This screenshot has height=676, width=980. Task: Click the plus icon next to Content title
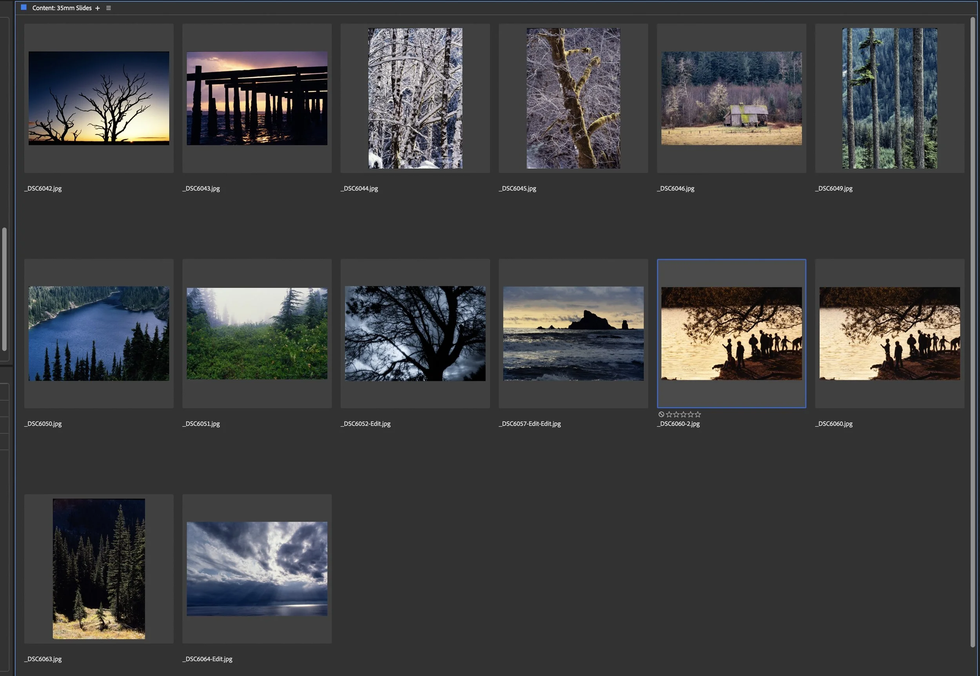click(x=98, y=8)
